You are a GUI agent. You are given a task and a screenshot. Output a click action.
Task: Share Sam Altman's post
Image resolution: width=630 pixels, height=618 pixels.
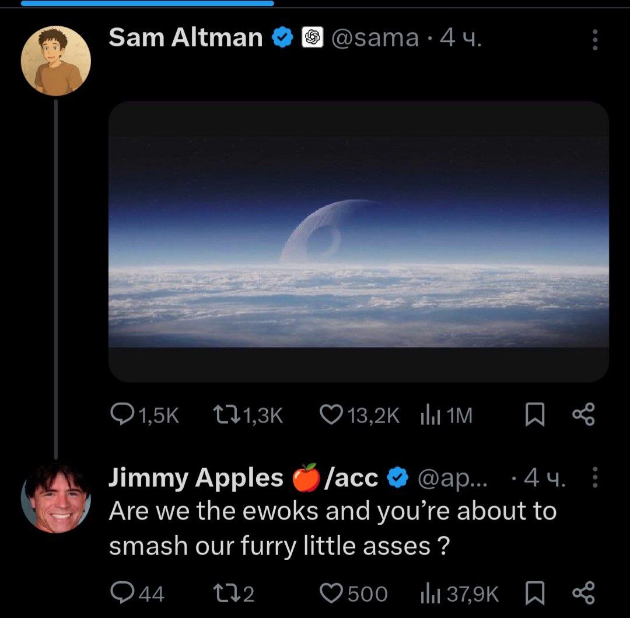(583, 415)
